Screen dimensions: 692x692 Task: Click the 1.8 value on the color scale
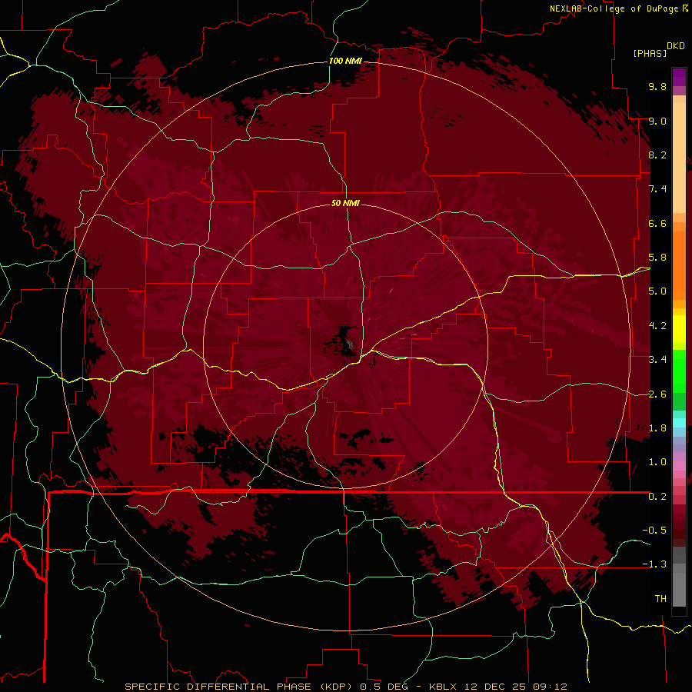[x=657, y=428]
